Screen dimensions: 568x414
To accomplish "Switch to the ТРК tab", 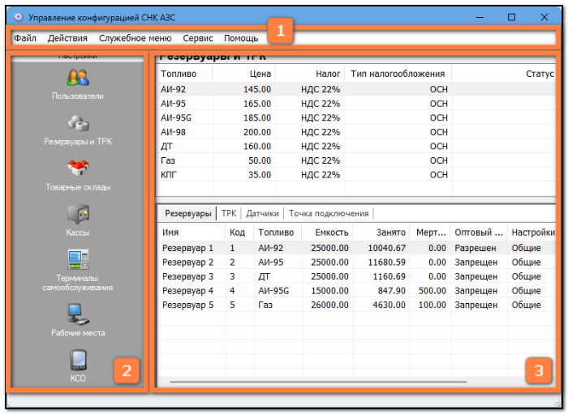I will click(x=229, y=213).
